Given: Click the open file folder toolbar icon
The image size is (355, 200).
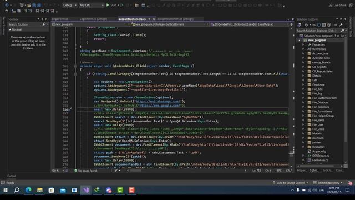Looking at the screenshot, I should [x=29, y=5].
